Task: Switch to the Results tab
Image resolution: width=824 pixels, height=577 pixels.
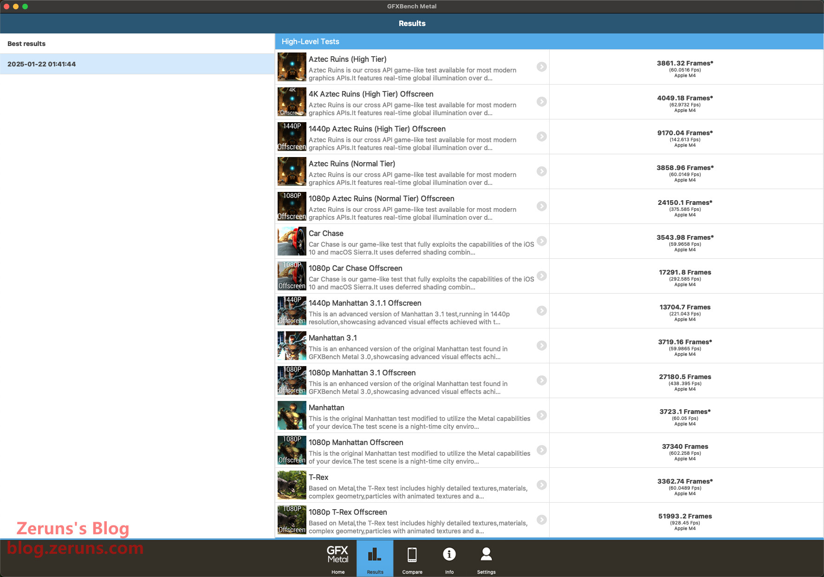Action: coord(375,558)
